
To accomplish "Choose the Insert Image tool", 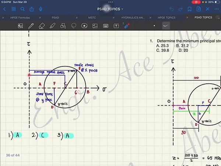I will click(95, 26).
